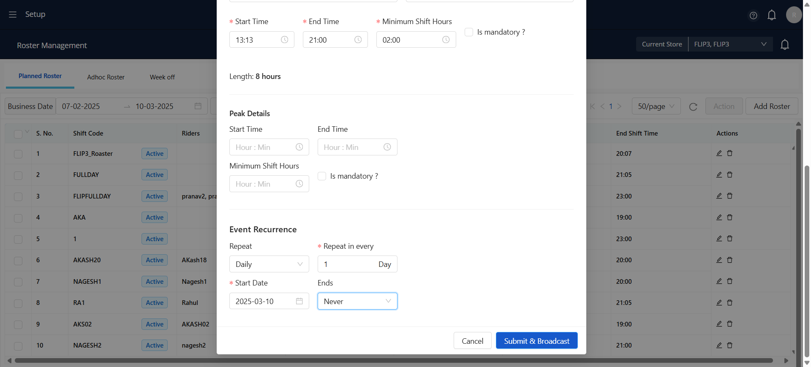Toggle the select-all checkbox in table header
Viewport: 811px width, 367px height.
point(18,134)
